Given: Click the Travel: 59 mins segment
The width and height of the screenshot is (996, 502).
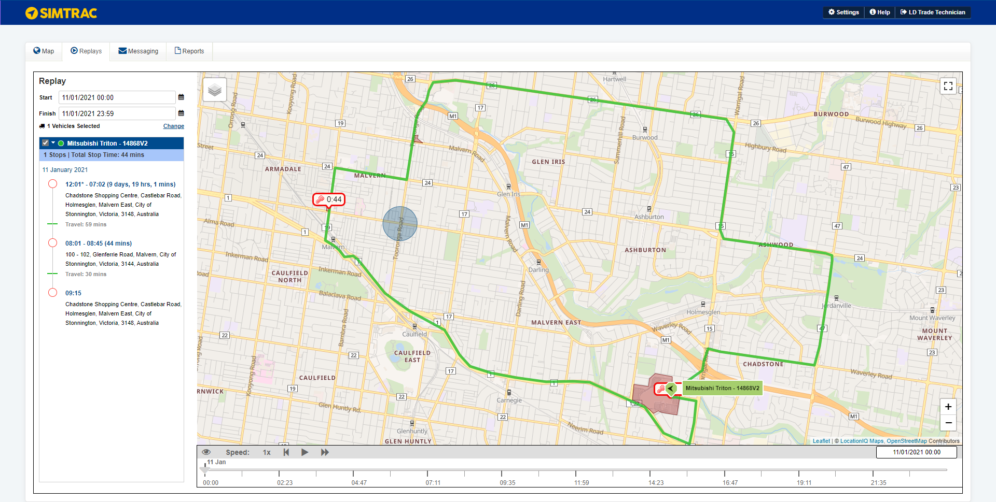Looking at the screenshot, I should [86, 225].
